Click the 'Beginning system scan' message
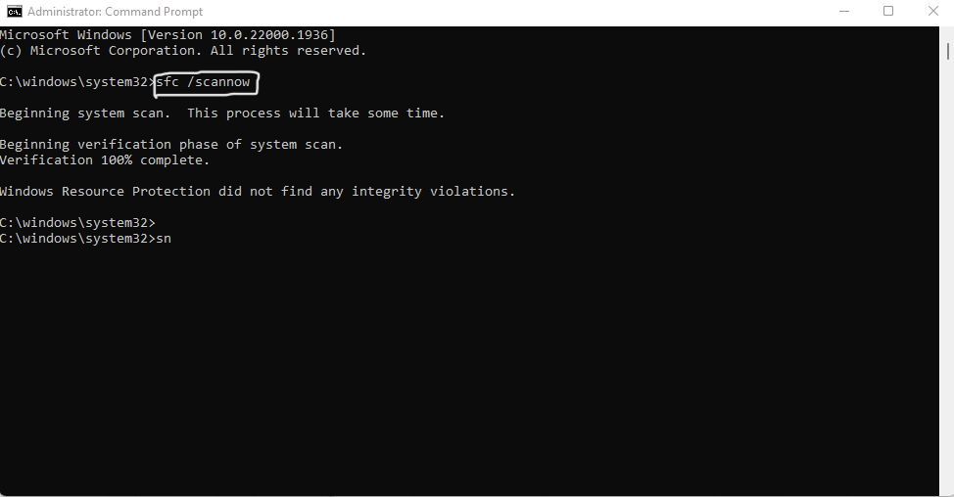Viewport: 954px width, 497px height. tap(222, 113)
